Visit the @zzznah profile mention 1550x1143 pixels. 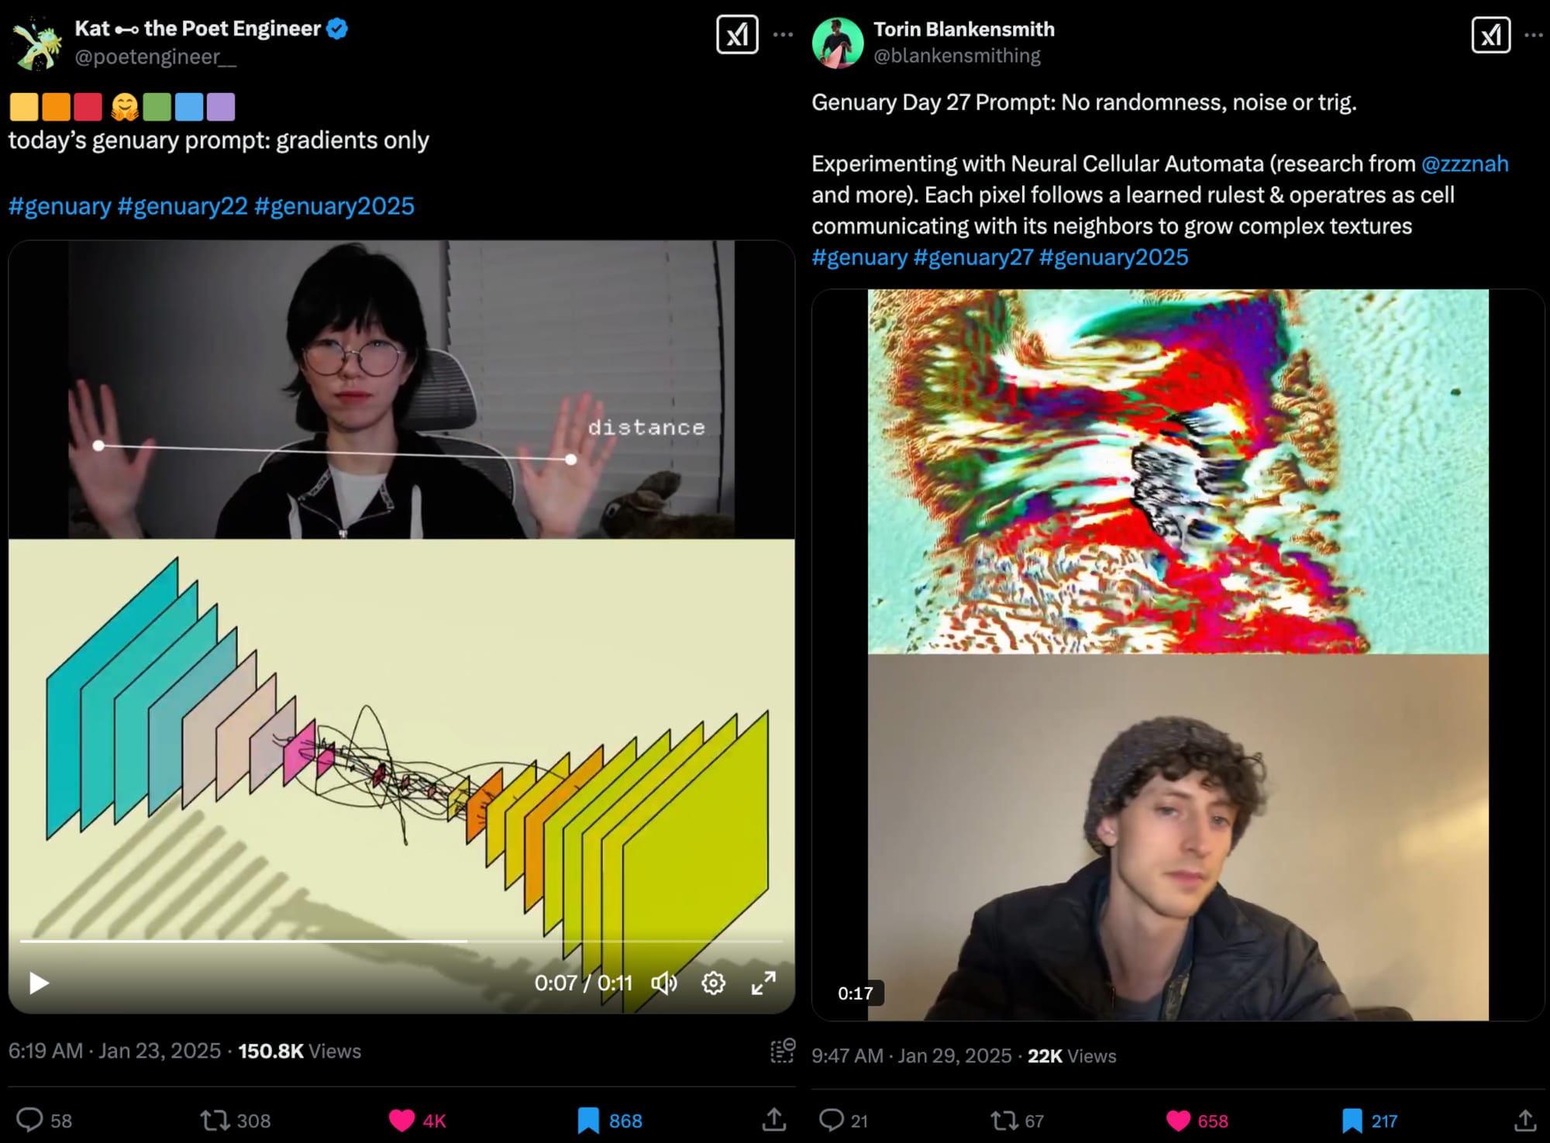pyautogui.click(x=1465, y=164)
